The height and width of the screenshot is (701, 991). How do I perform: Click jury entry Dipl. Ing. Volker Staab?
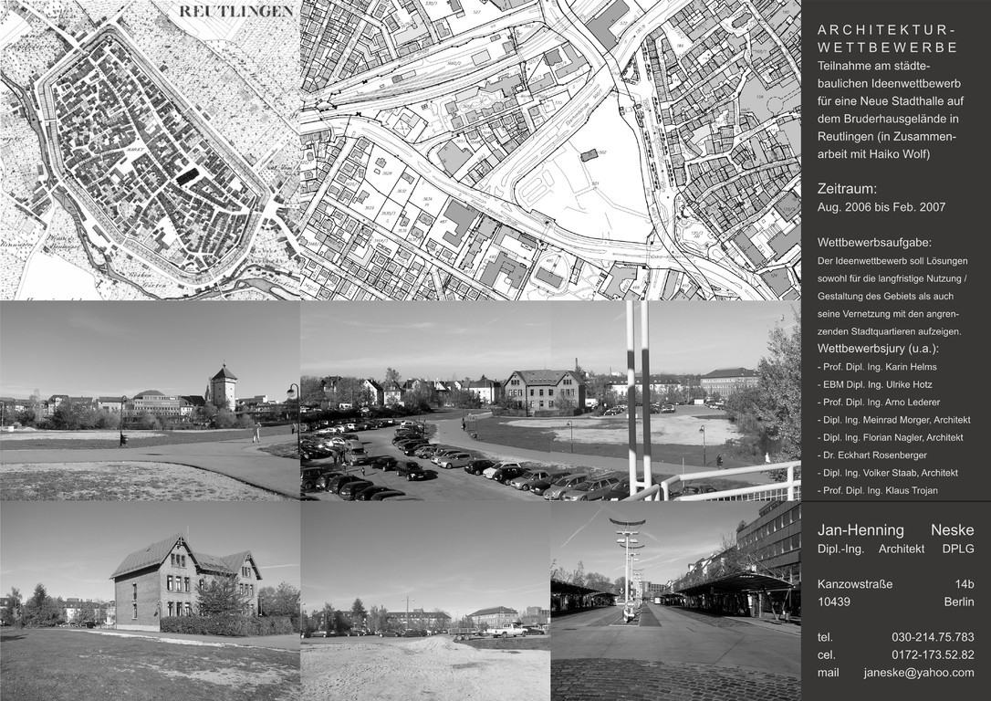[x=887, y=473]
